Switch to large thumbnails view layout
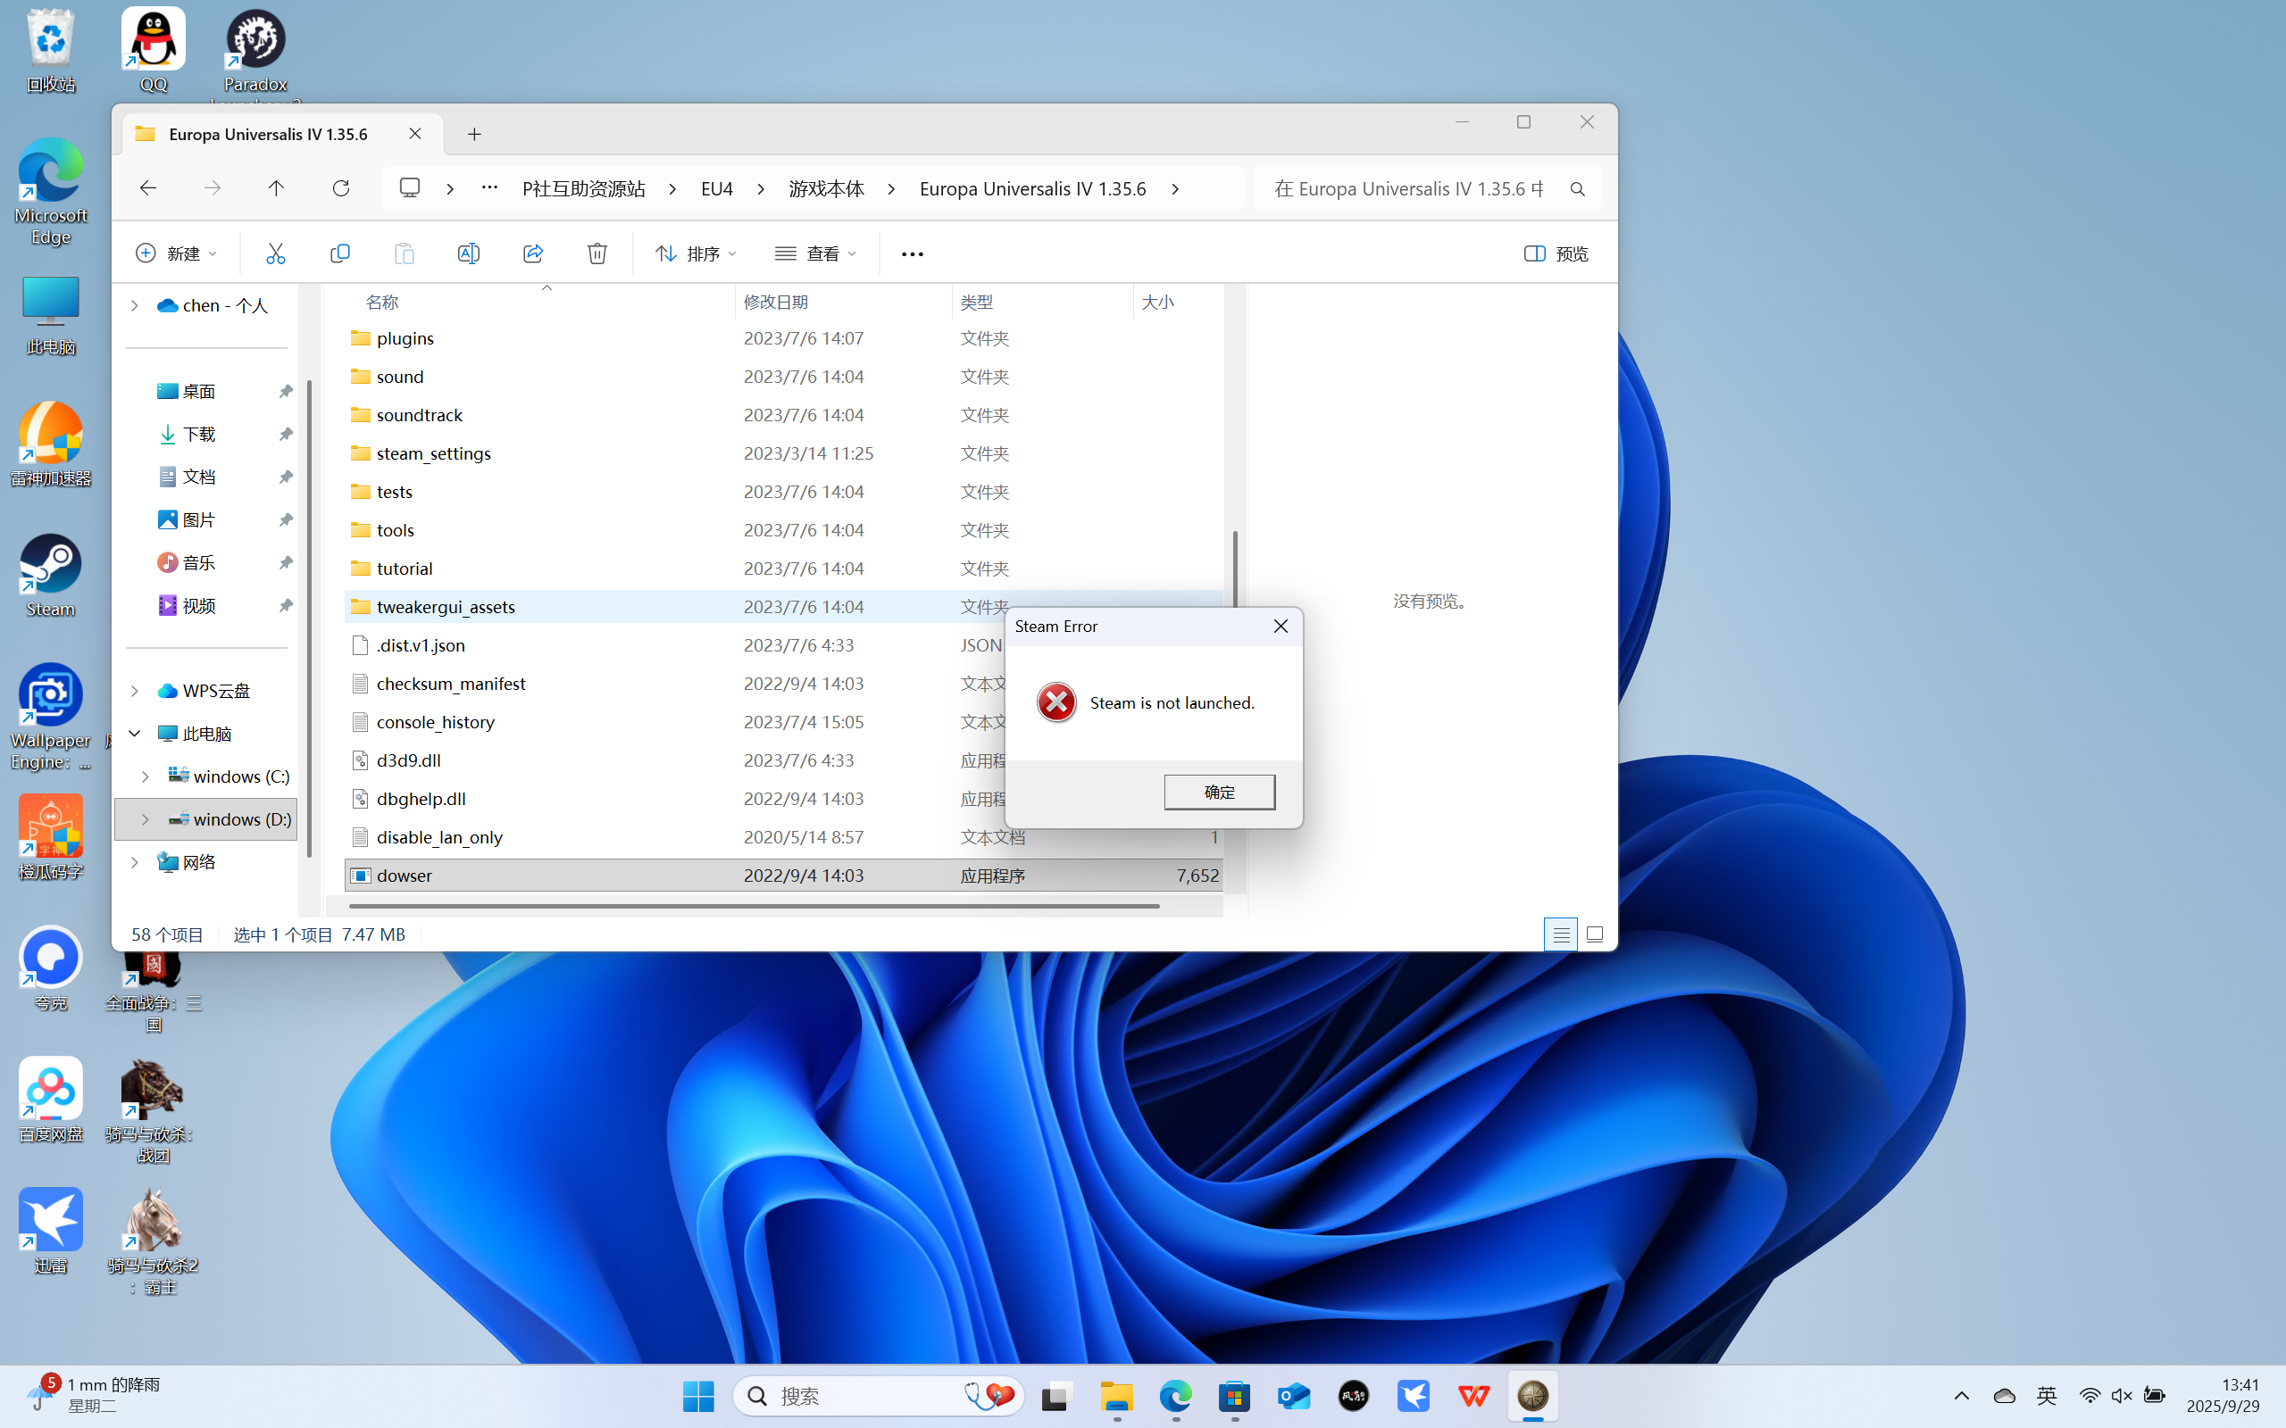 click(x=1595, y=934)
